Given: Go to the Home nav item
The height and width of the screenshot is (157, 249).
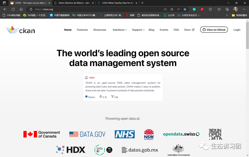Looking at the screenshot, I should (68, 30).
